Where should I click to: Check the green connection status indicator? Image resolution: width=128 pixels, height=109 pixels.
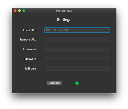pos(77,83)
